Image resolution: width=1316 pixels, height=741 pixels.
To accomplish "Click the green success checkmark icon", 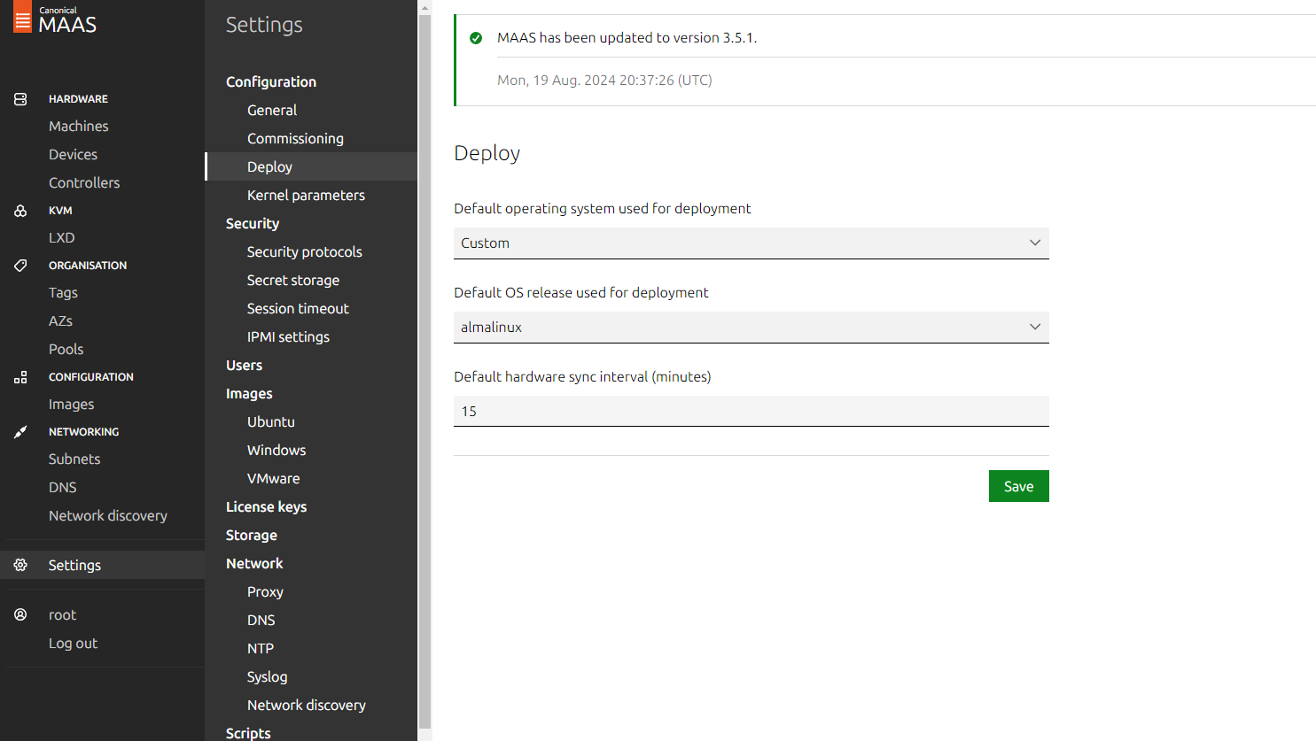I will tap(476, 38).
